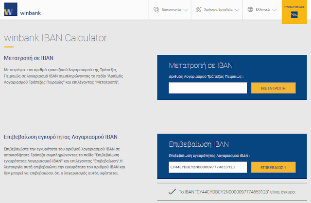Screen dimensions: 311x203
Task: Click the winbank logo icon
Action: click(11, 9)
